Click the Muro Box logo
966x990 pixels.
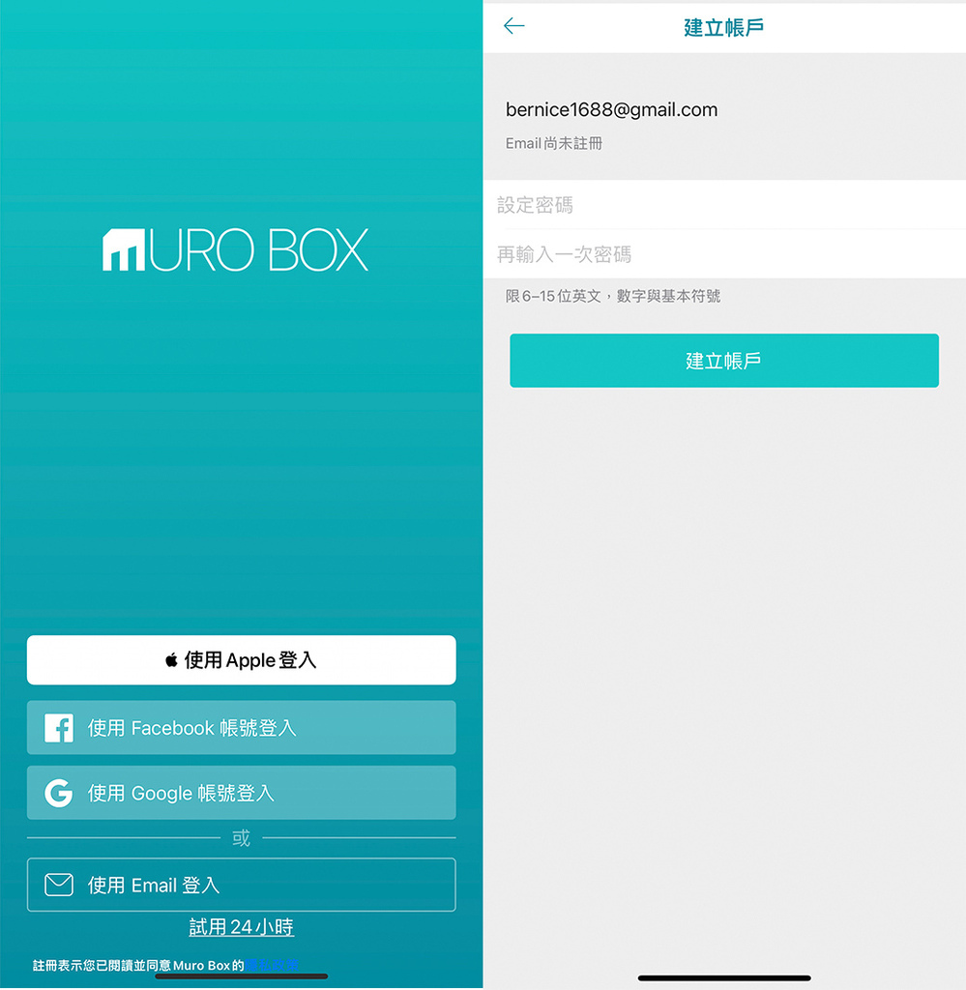click(236, 250)
